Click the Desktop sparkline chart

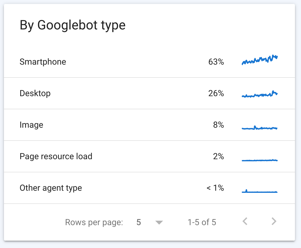tap(260, 94)
